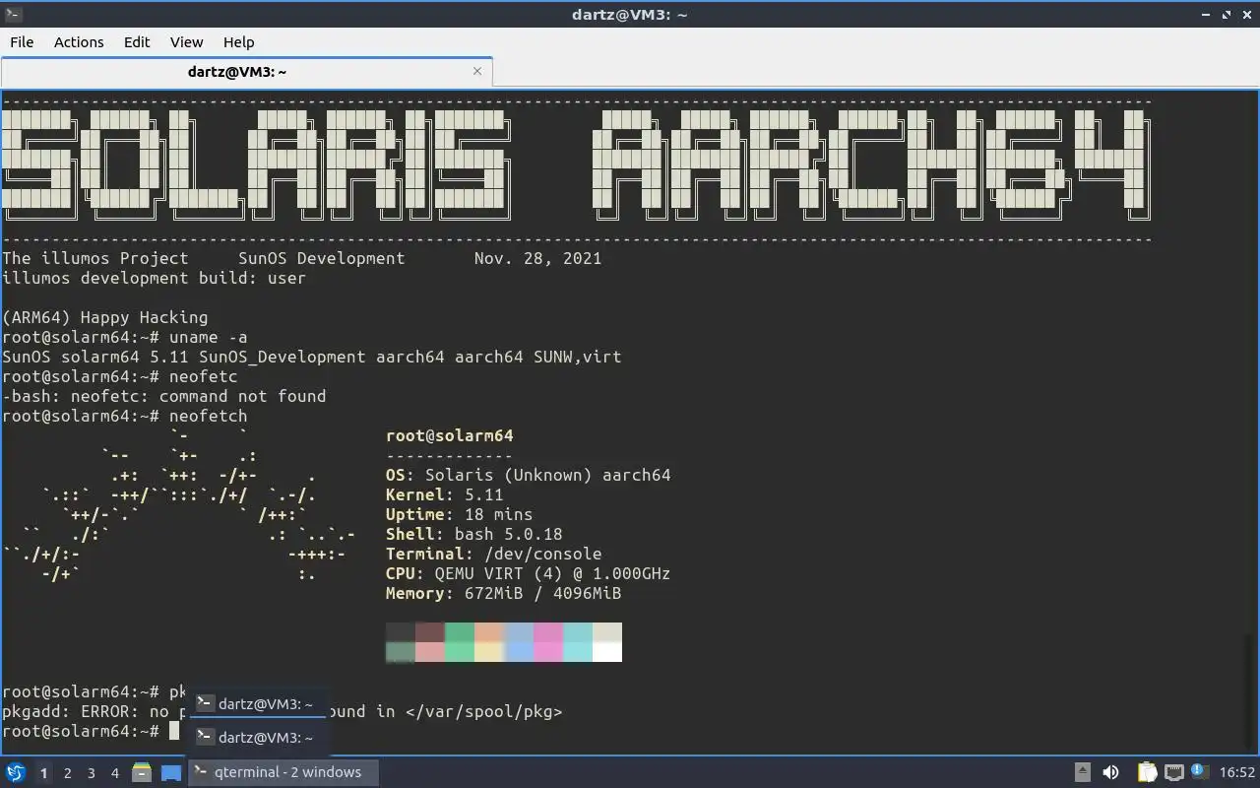Open the Actions menu
Image resolution: width=1260 pixels, height=788 pixels.
coord(79,41)
